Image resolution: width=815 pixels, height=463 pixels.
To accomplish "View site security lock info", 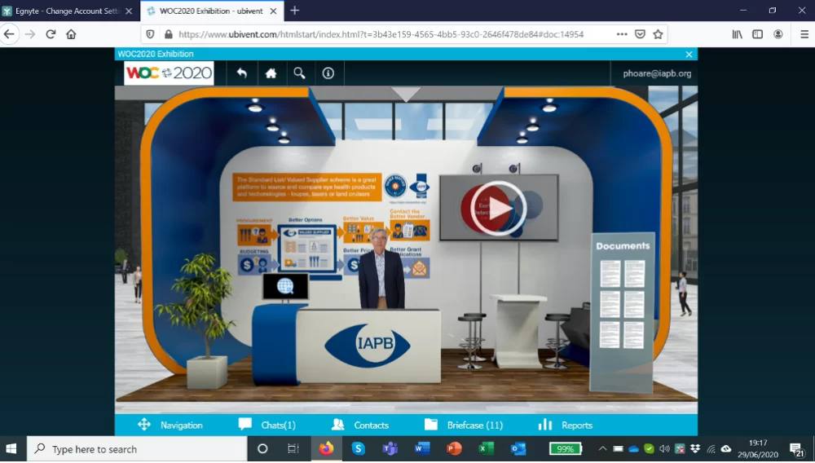I will click(x=169, y=34).
